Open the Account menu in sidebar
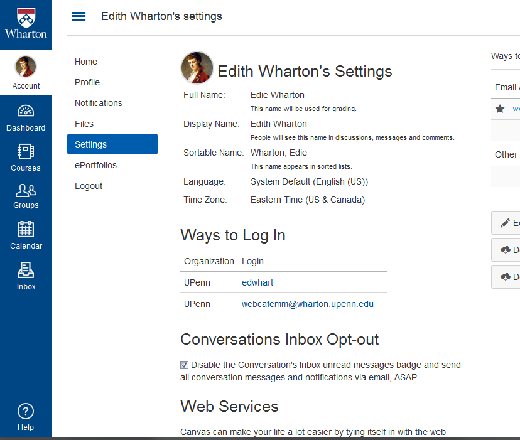The image size is (520, 440). point(26,73)
